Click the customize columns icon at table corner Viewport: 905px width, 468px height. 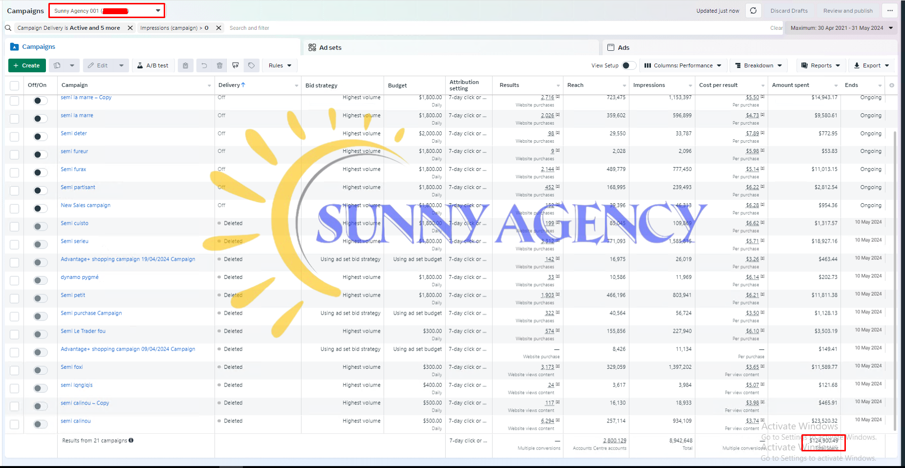pyautogui.click(x=892, y=85)
